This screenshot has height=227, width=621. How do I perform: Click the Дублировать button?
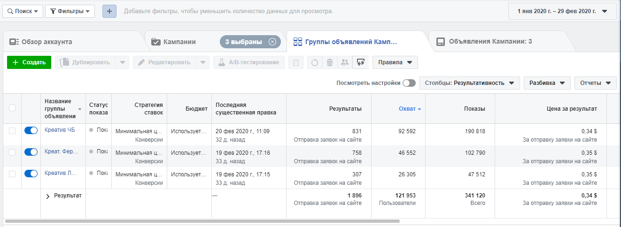click(x=85, y=62)
